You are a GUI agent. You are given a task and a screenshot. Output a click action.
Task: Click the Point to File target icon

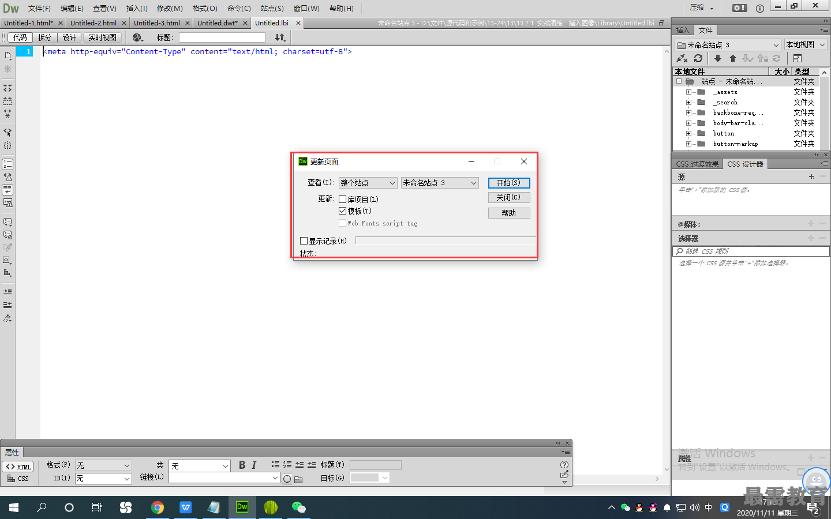click(x=287, y=479)
